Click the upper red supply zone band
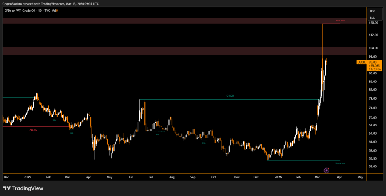This screenshot has height=196, width=386. tap(184, 21)
